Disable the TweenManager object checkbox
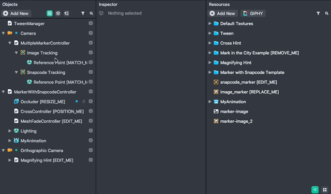The image size is (331, 194). [91, 23]
